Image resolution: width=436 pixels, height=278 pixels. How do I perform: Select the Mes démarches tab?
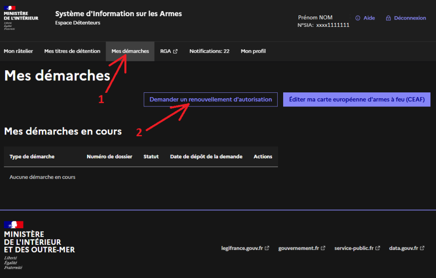click(x=130, y=51)
